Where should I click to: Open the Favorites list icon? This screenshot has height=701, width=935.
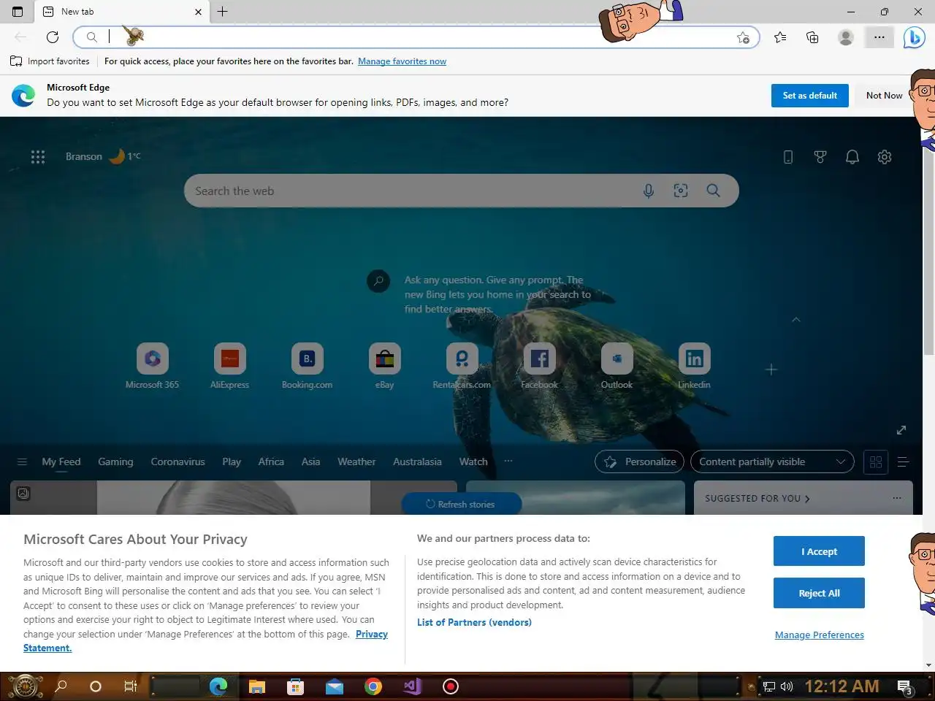(780, 37)
